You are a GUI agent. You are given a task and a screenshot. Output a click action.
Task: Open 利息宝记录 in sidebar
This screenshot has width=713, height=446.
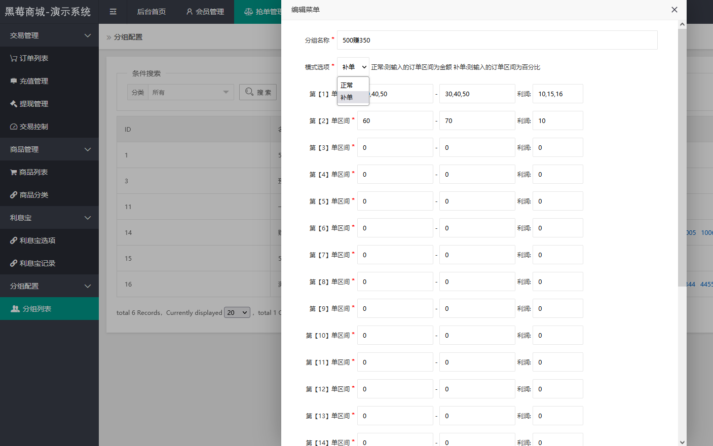pos(37,263)
